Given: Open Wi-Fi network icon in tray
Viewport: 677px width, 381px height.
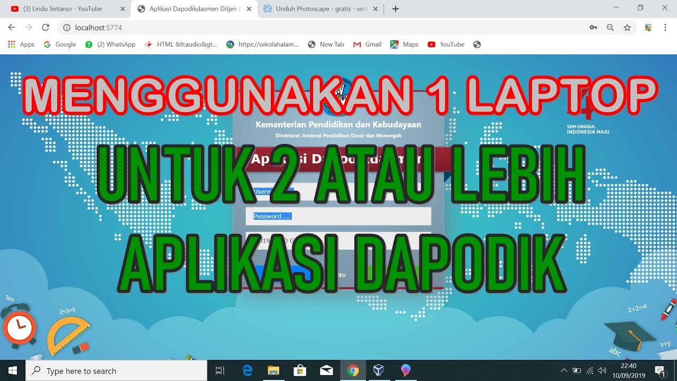Looking at the screenshot, I should [590, 370].
